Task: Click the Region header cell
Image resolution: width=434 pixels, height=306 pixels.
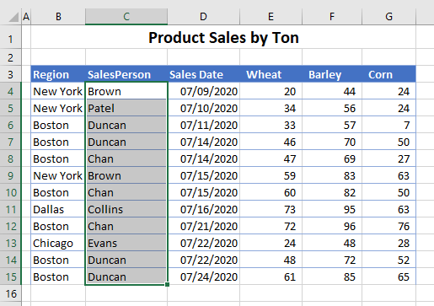Action: [58, 74]
